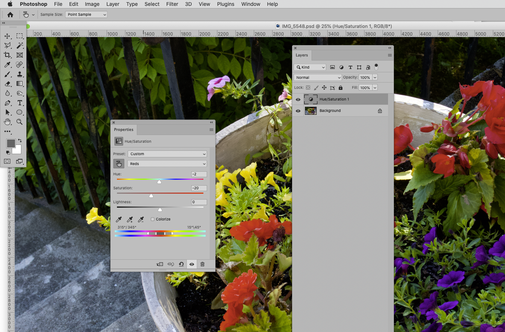The width and height of the screenshot is (505, 332).
Task: Filter layers by Type layer icon
Action: 350,67
